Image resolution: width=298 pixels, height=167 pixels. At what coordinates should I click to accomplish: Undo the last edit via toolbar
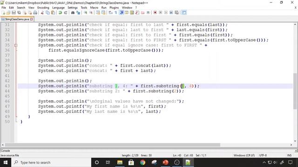[x=60, y=13]
